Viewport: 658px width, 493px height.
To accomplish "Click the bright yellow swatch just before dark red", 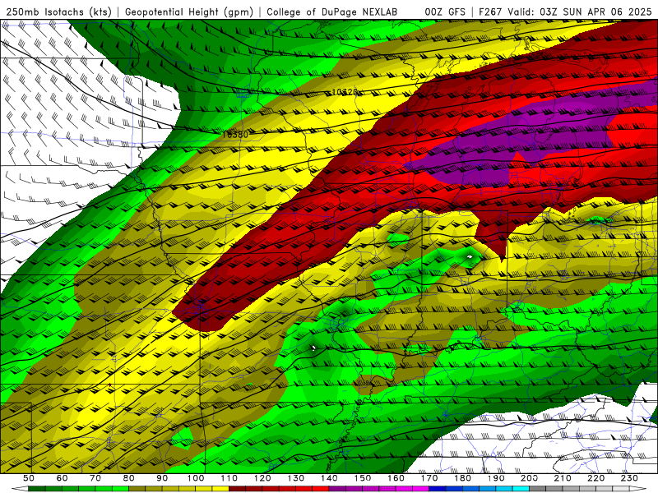I will [220, 489].
